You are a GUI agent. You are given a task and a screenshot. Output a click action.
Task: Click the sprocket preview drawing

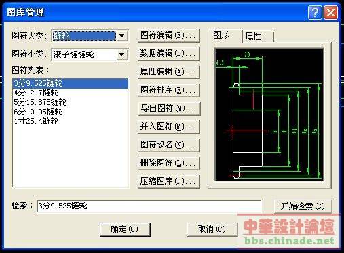click(x=269, y=115)
